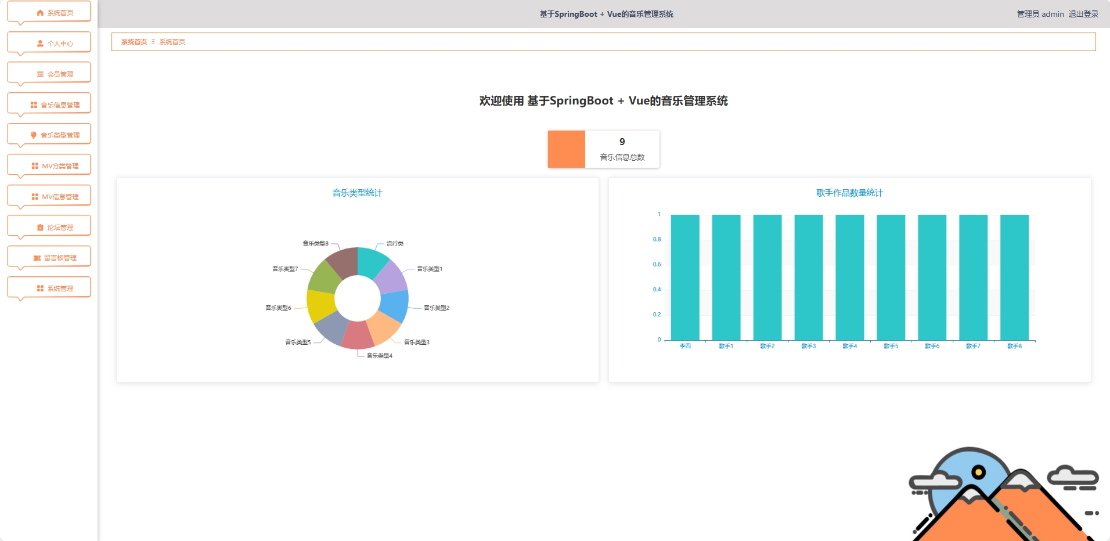Click the 李四 x-axis label
Image resolution: width=1110 pixels, height=541 pixels.
point(685,346)
